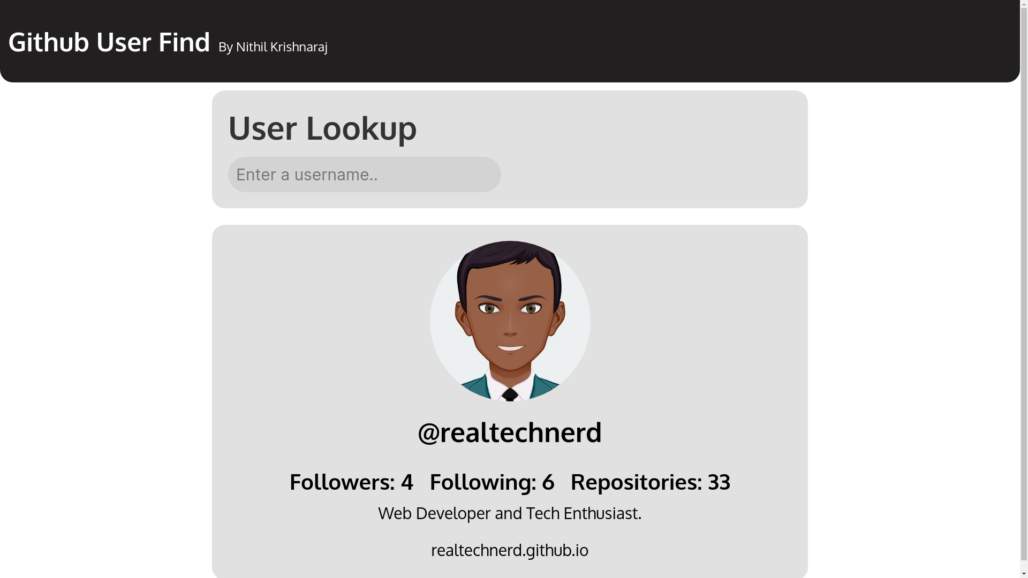Open the realtechnerd.github.io website link

click(x=509, y=550)
